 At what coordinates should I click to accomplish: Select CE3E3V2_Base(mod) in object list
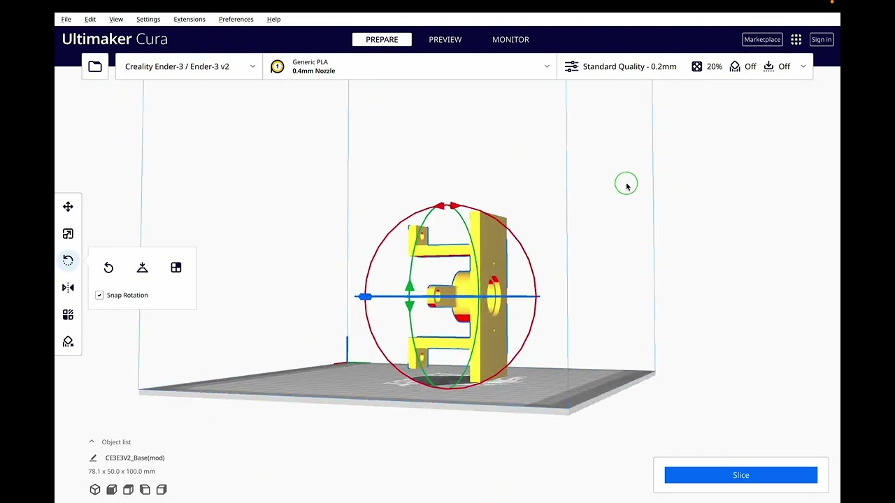click(135, 458)
